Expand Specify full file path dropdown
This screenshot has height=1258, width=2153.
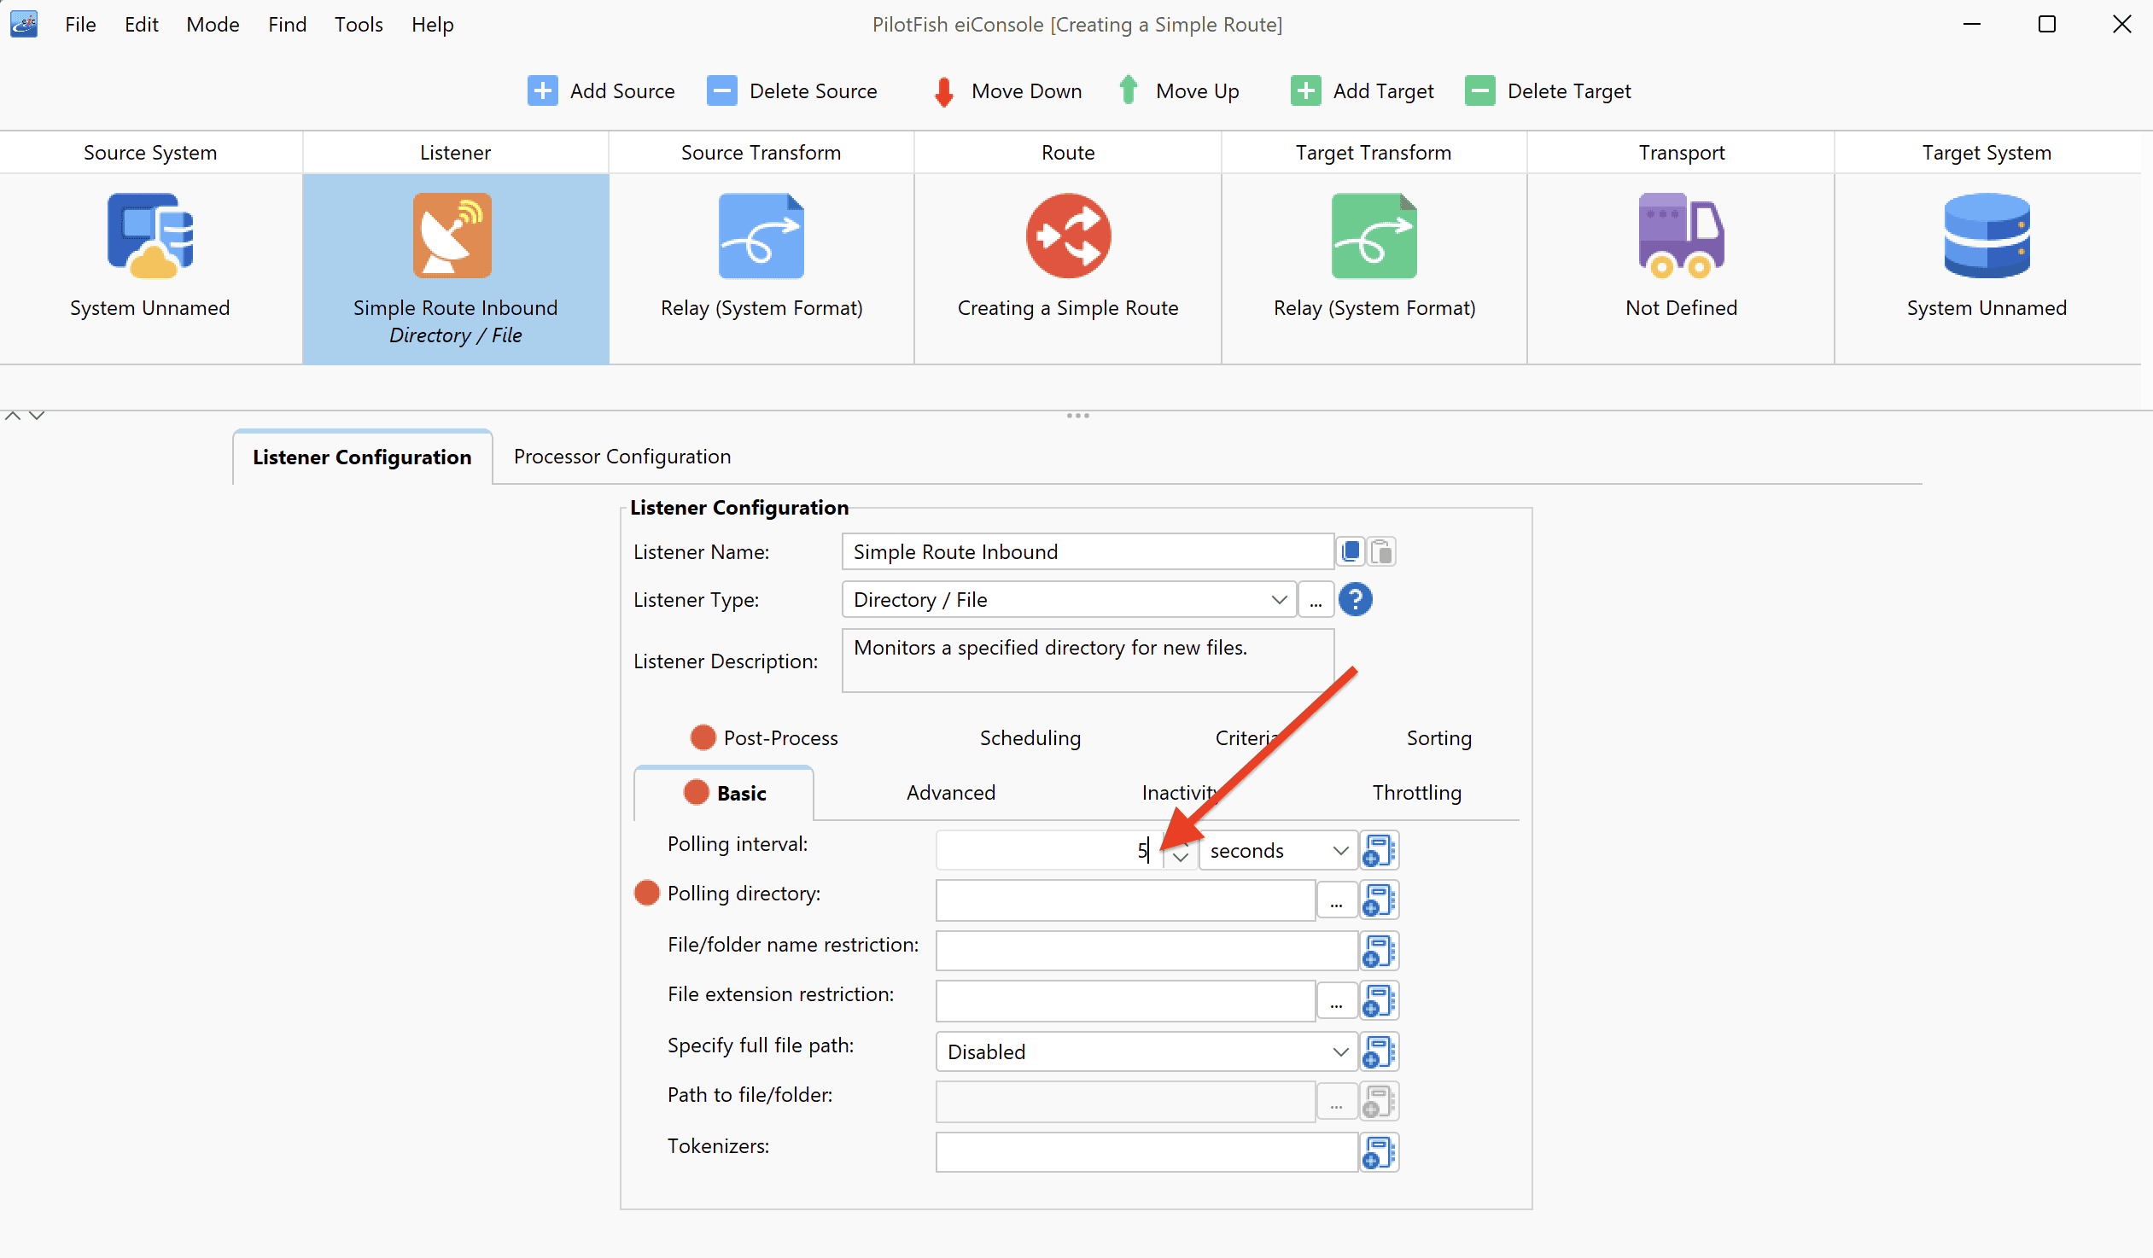[1340, 1051]
